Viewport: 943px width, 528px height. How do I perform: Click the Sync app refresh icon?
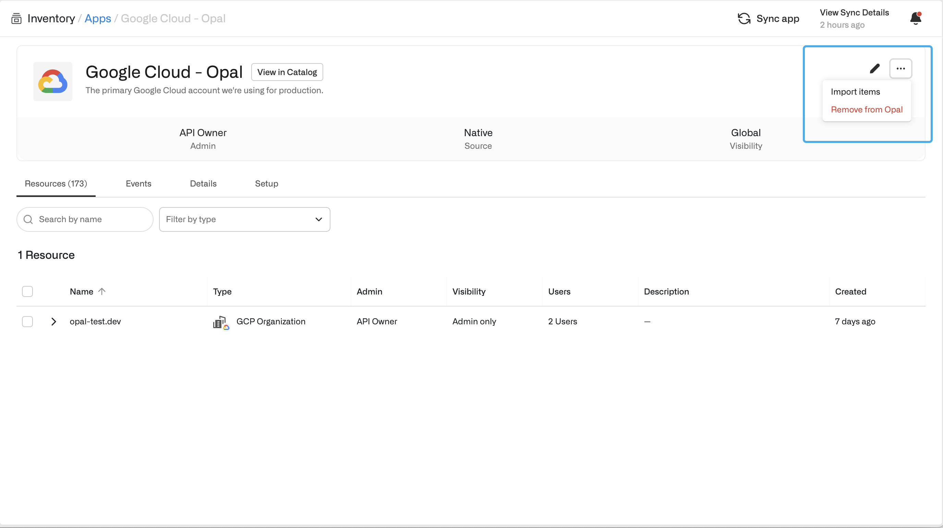(x=744, y=18)
